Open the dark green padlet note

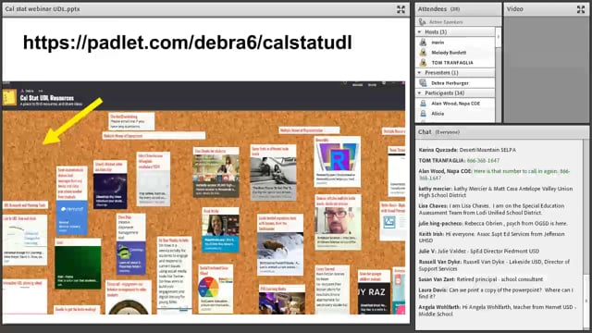point(78,264)
